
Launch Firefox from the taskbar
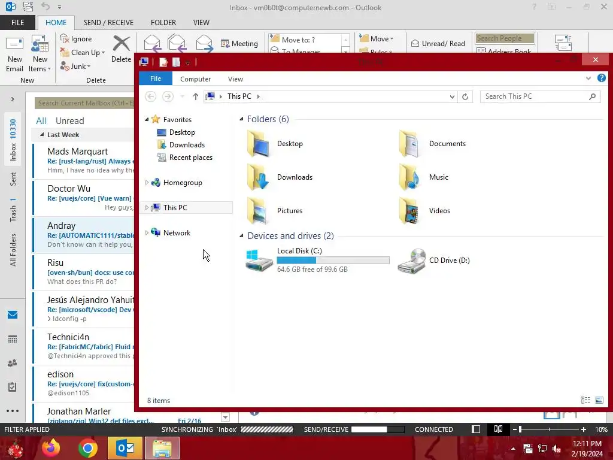click(51, 448)
